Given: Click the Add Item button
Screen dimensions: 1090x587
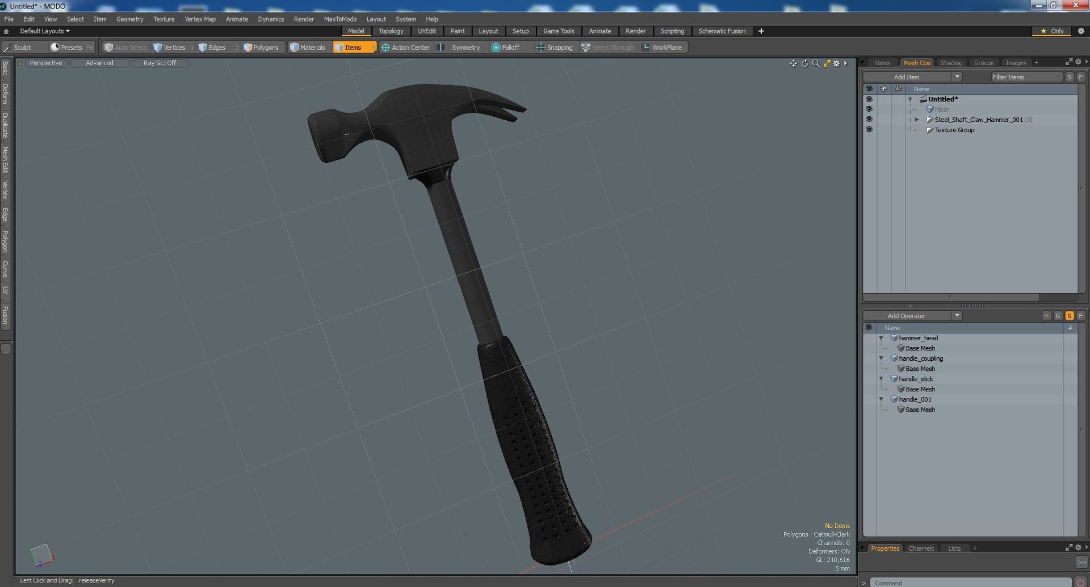Looking at the screenshot, I should pyautogui.click(x=907, y=77).
